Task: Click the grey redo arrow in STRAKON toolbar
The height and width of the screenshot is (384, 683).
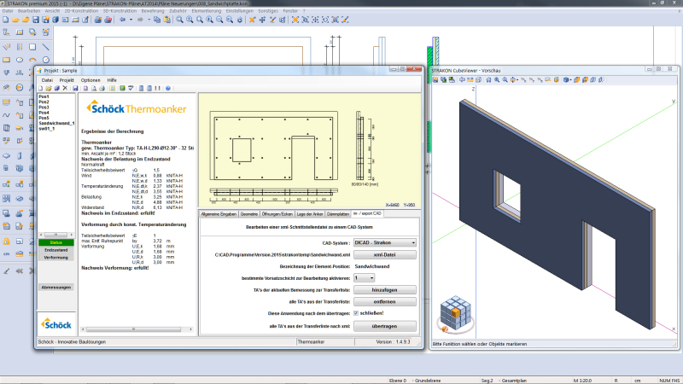Action: [140, 20]
